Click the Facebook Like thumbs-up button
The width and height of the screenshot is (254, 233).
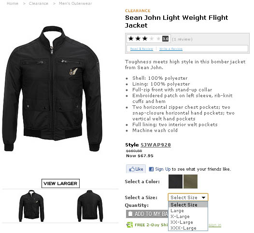(136, 169)
